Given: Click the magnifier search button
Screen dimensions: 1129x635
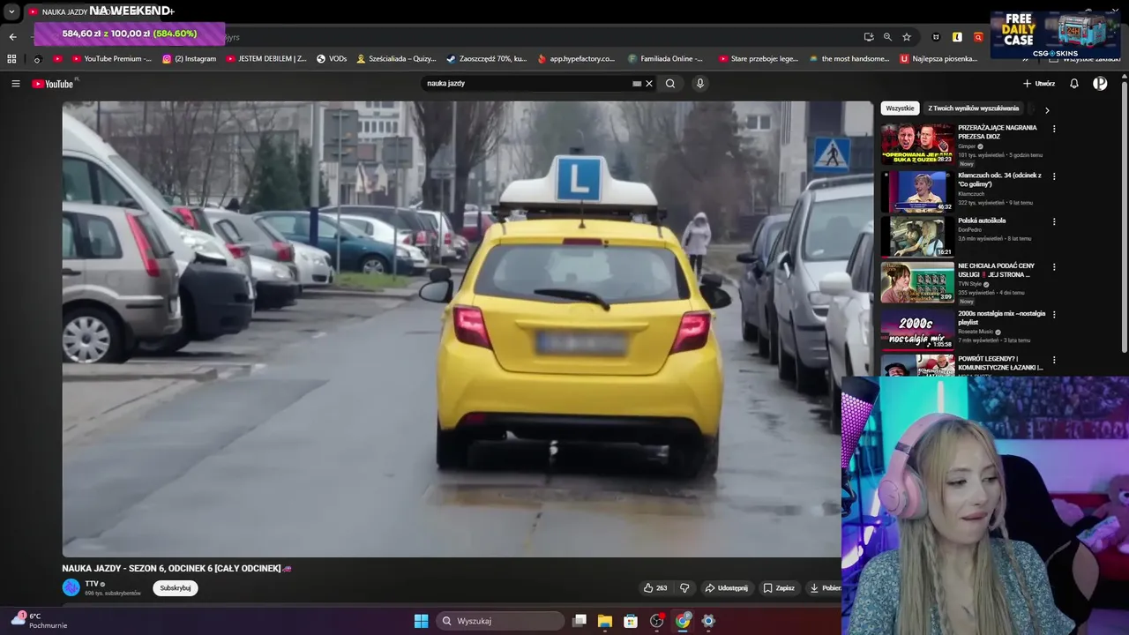Looking at the screenshot, I should point(670,84).
